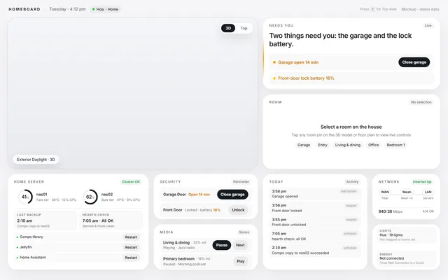This screenshot has height=280, width=448.
Task: Click Close garage in the Security panel
Action: pyautogui.click(x=232, y=195)
